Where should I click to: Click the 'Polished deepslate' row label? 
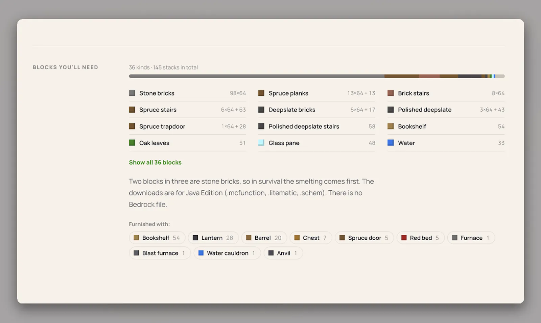click(x=425, y=110)
